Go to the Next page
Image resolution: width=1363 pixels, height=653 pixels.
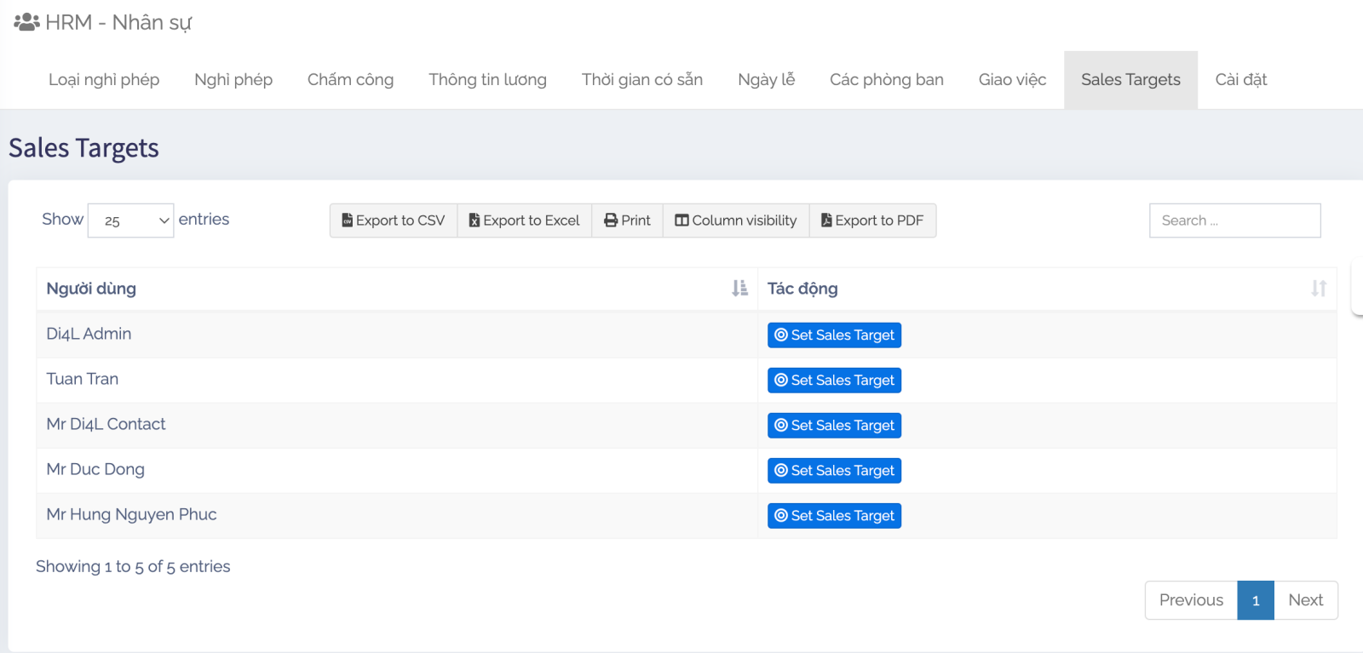pos(1305,600)
